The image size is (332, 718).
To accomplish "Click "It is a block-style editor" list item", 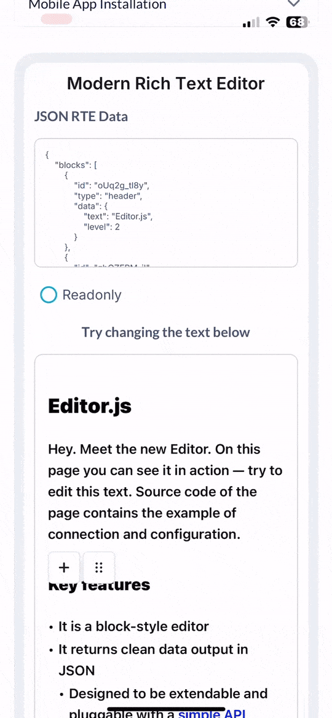I will click(x=133, y=626).
